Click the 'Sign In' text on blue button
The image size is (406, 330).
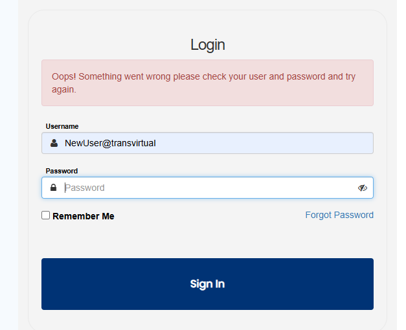[x=207, y=284]
